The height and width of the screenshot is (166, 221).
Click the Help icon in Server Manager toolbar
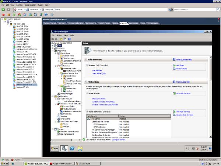69,39
